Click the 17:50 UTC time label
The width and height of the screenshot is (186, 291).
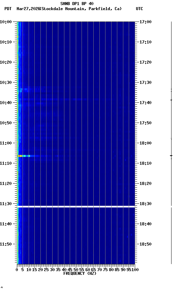(146, 123)
